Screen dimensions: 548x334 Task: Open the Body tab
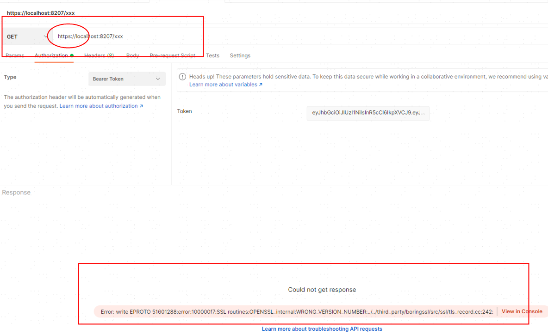coord(133,55)
